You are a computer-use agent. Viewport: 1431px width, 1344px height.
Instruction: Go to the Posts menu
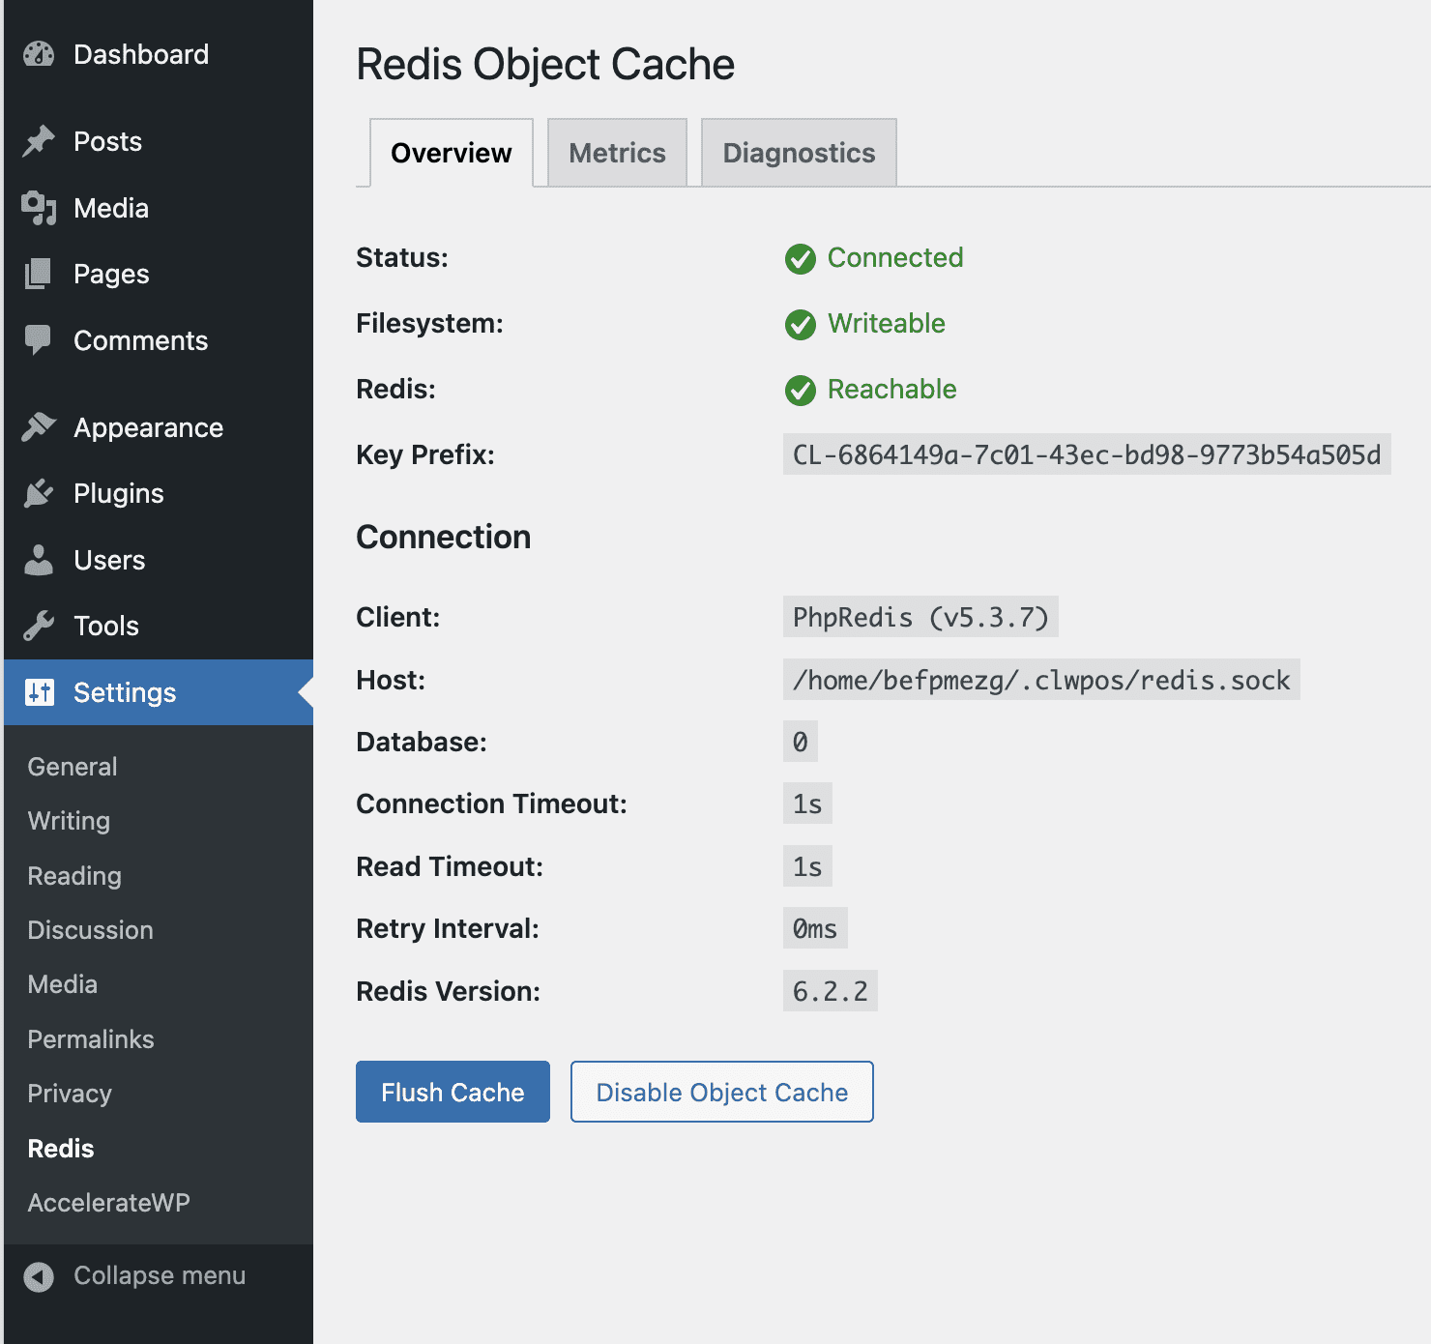click(x=159, y=141)
